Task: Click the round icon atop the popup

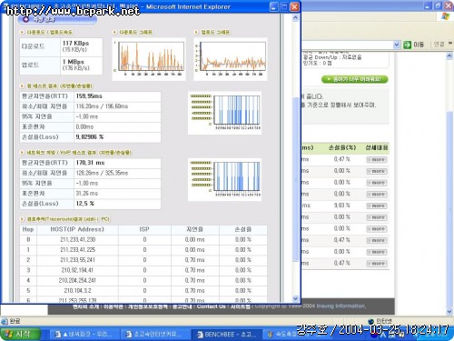Action: point(25,19)
